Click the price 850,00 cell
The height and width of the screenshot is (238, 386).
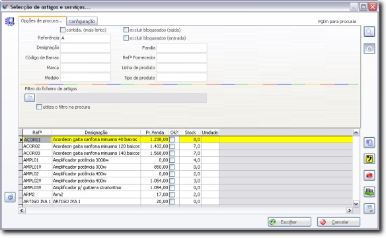[155, 167]
